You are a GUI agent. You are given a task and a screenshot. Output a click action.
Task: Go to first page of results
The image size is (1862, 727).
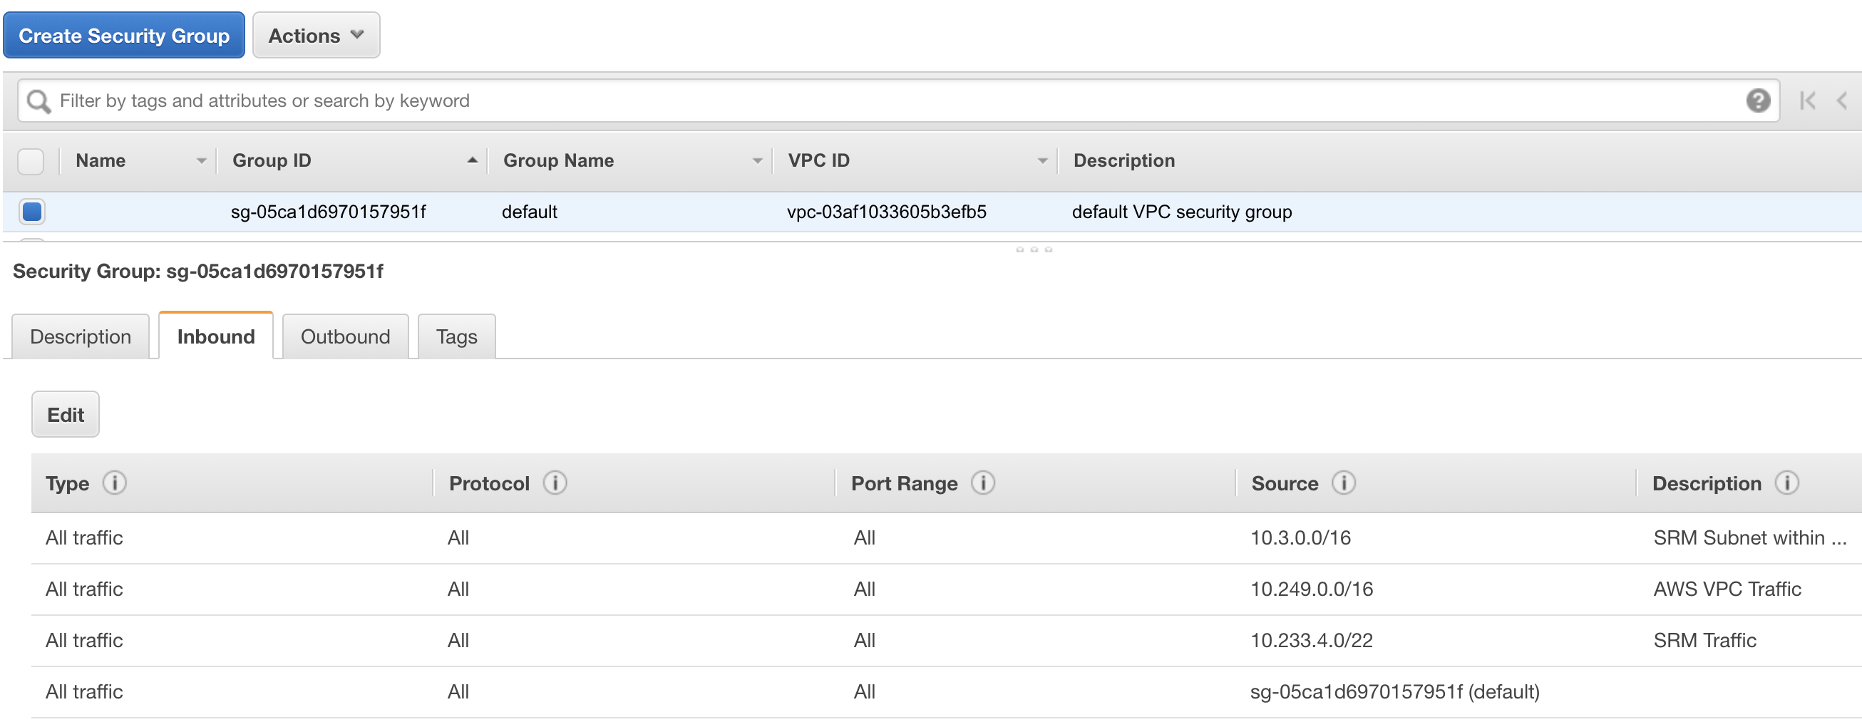coord(1807,100)
